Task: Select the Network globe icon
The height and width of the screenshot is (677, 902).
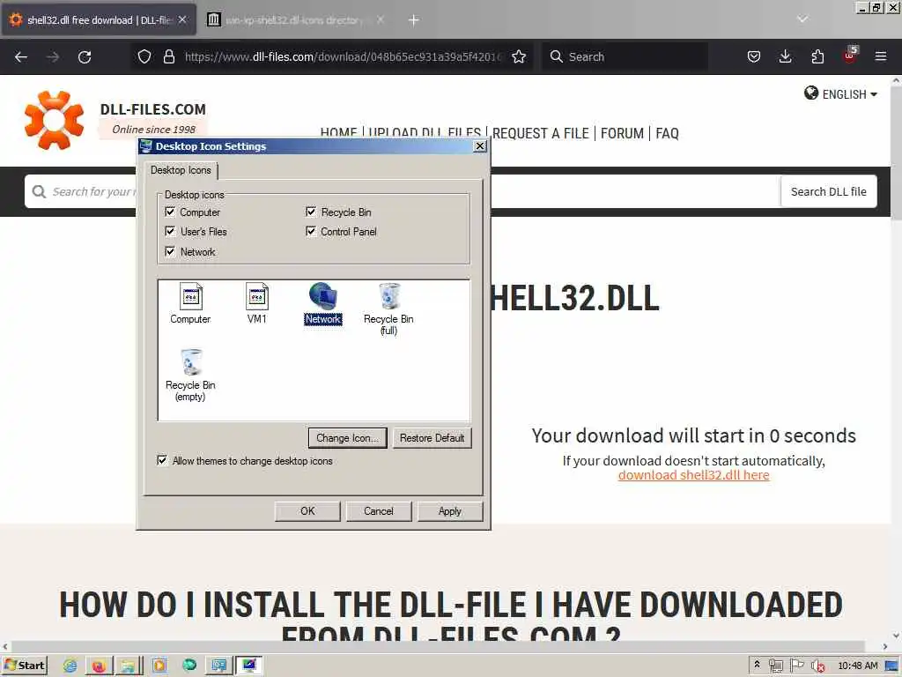Action: tap(322, 303)
